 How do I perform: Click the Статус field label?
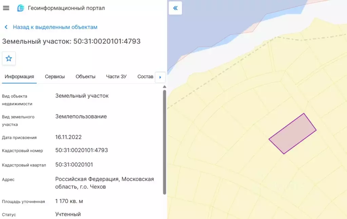[9, 215]
